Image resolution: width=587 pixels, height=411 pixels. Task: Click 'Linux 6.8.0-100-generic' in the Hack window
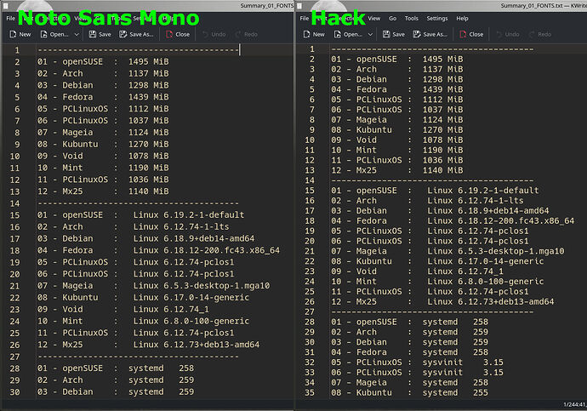click(x=486, y=282)
